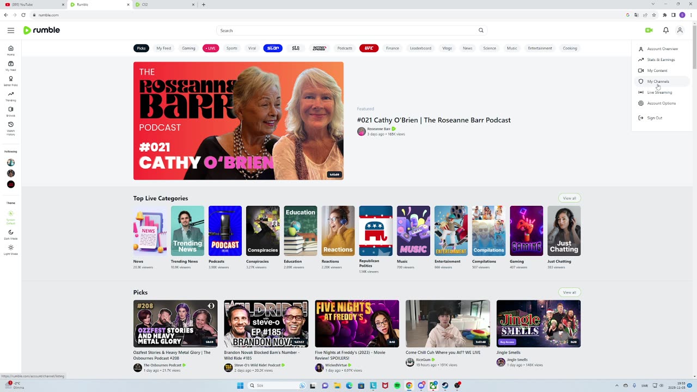The width and height of the screenshot is (697, 392).
Task: Open the Chrome three-dot menu
Action: (691, 15)
